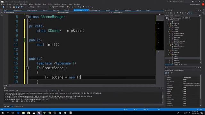
Task: Click the Alphabetical sort icon in Properties panel
Action: tap(168, 73)
